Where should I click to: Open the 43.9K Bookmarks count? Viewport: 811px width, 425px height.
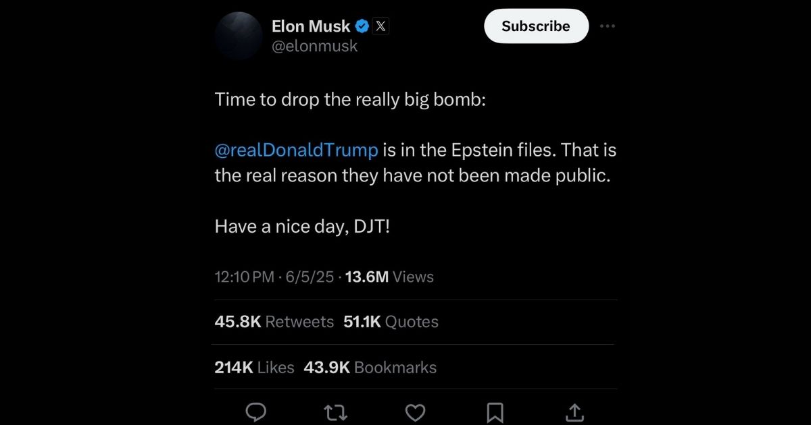pyautogui.click(x=370, y=367)
